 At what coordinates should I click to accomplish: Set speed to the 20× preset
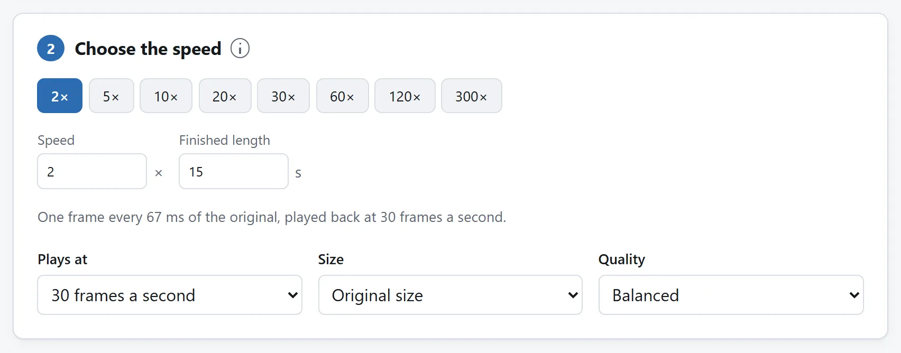click(225, 96)
